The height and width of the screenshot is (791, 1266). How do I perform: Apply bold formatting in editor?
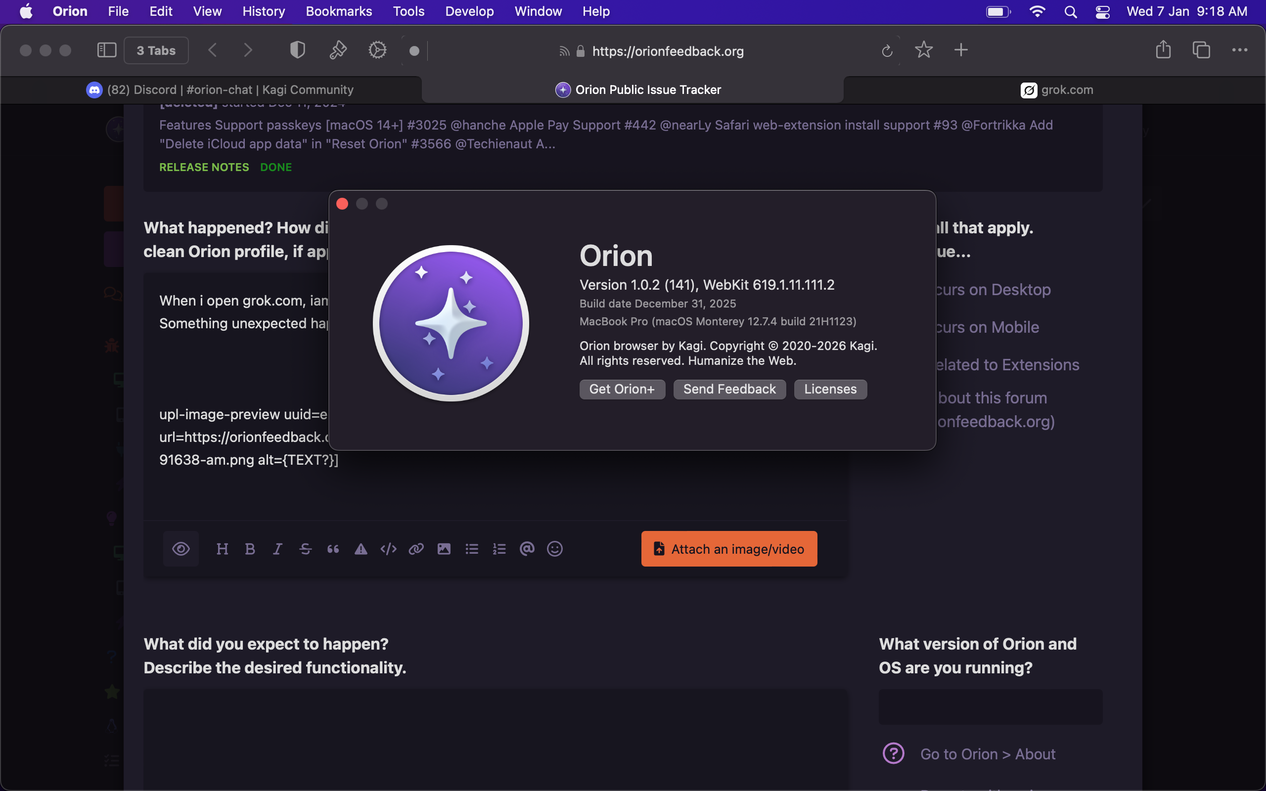[250, 549]
